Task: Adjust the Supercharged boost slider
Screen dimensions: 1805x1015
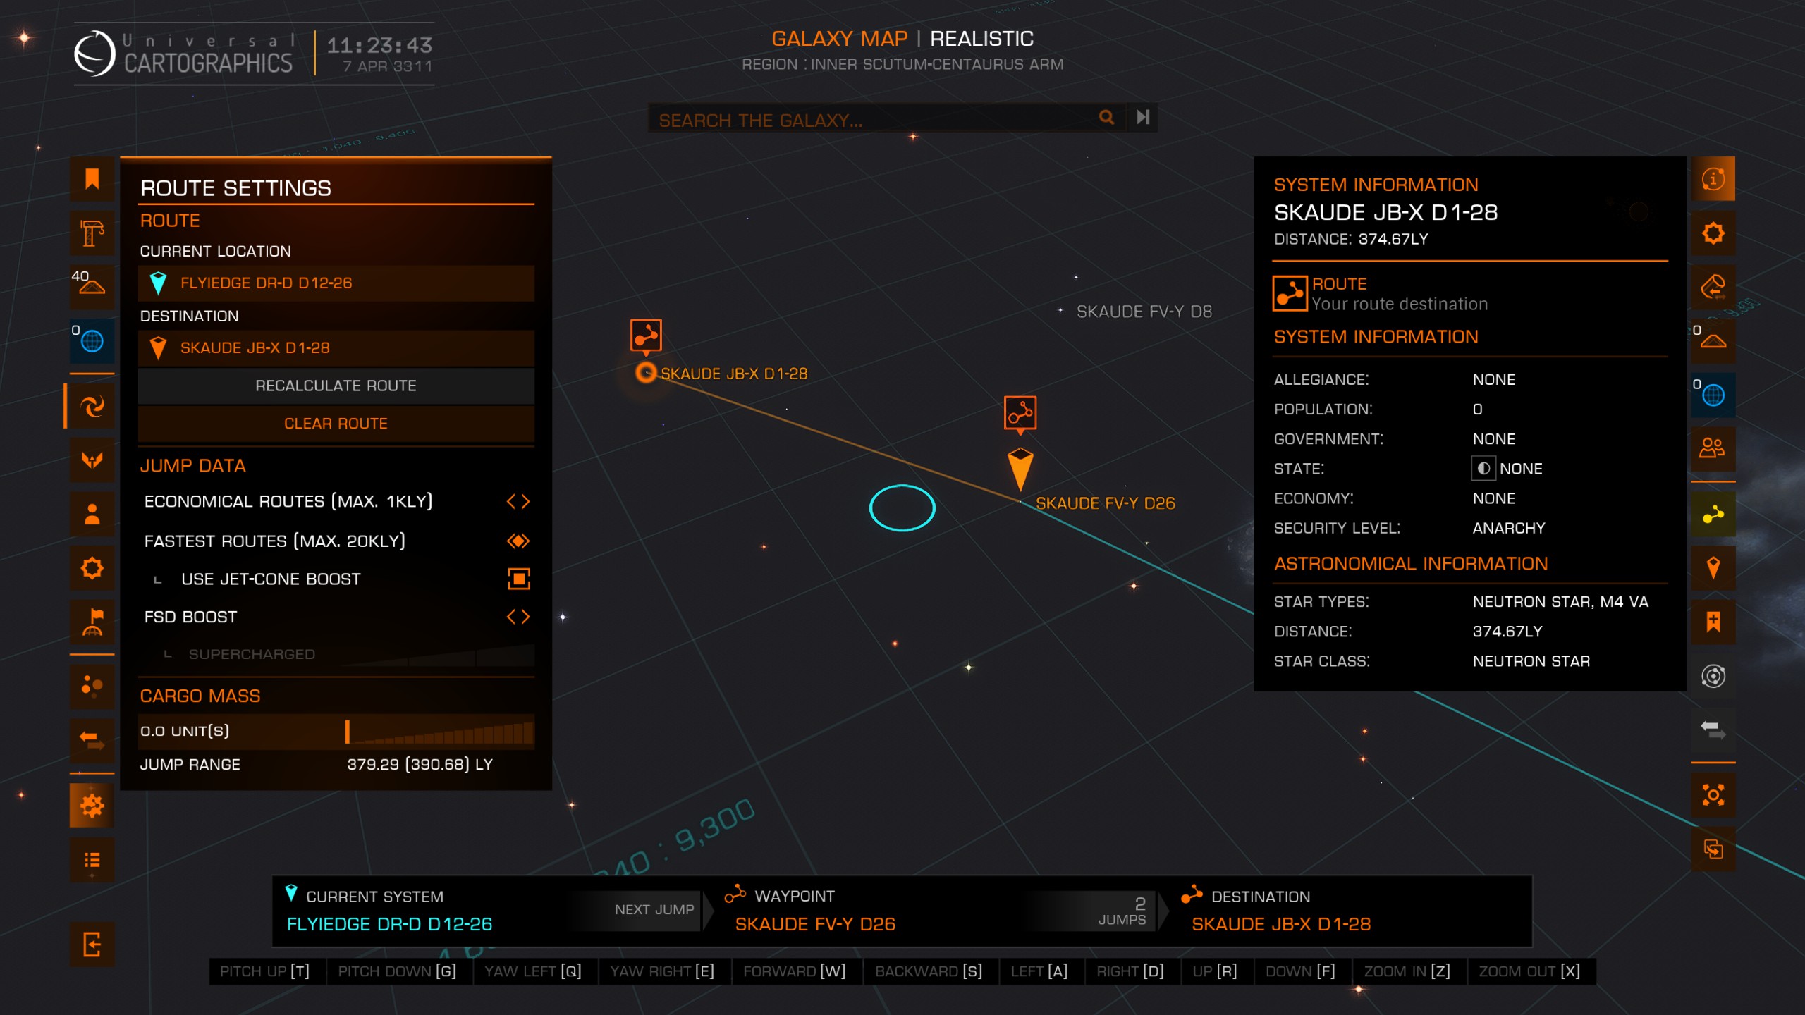Action: point(437,655)
